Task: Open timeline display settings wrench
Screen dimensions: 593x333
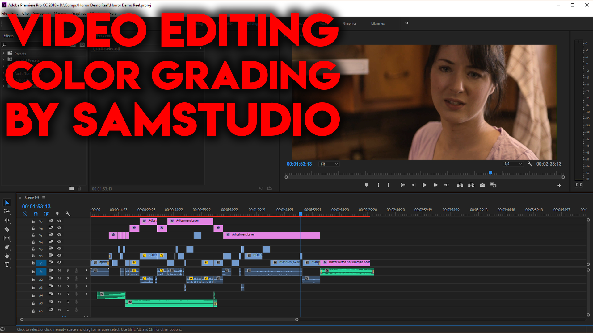Action: [x=68, y=214]
